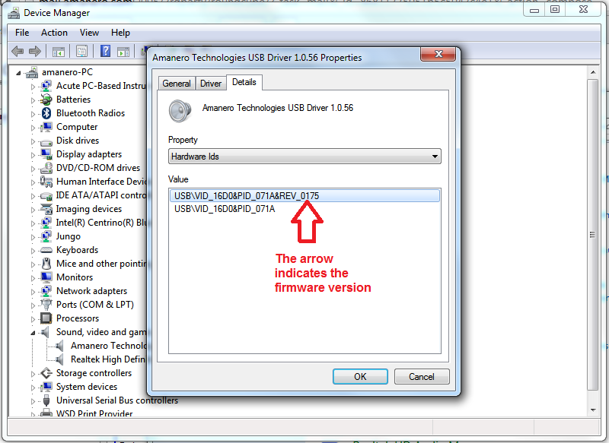609x443 pixels.
Task: Collapse the Sound, video and game controllers node
Action: click(x=33, y=333)
